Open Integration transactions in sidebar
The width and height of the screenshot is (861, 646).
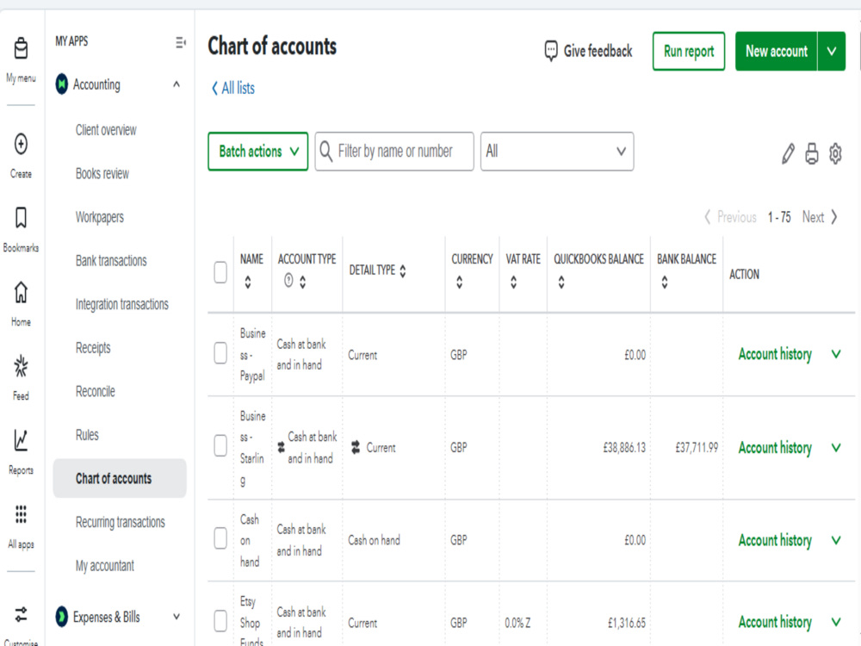click(x=122, y=304)
